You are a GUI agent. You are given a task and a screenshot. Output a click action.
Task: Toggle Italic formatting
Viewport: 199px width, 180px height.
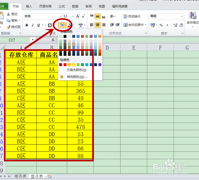coord(33,25)
